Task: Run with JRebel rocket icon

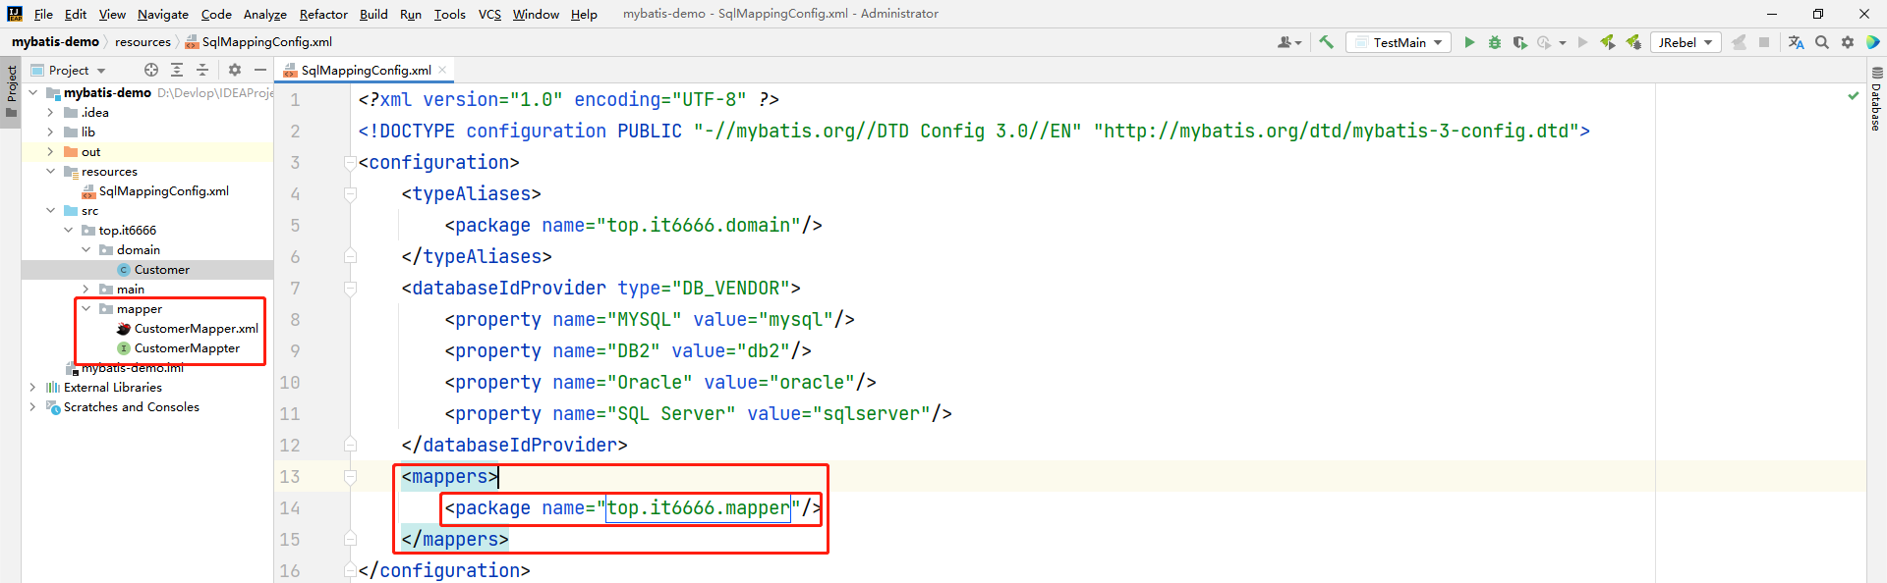Action: point(1608,42)
